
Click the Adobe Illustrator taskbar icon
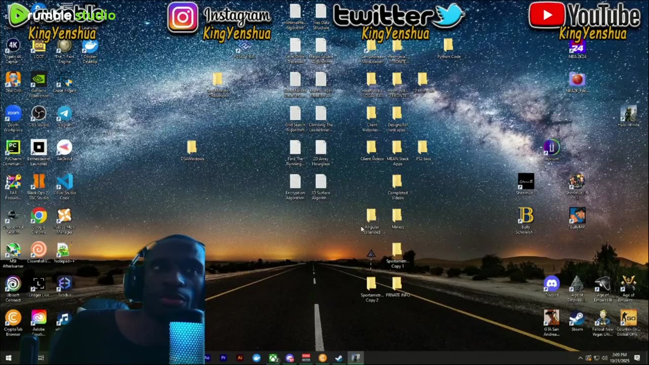240,358
